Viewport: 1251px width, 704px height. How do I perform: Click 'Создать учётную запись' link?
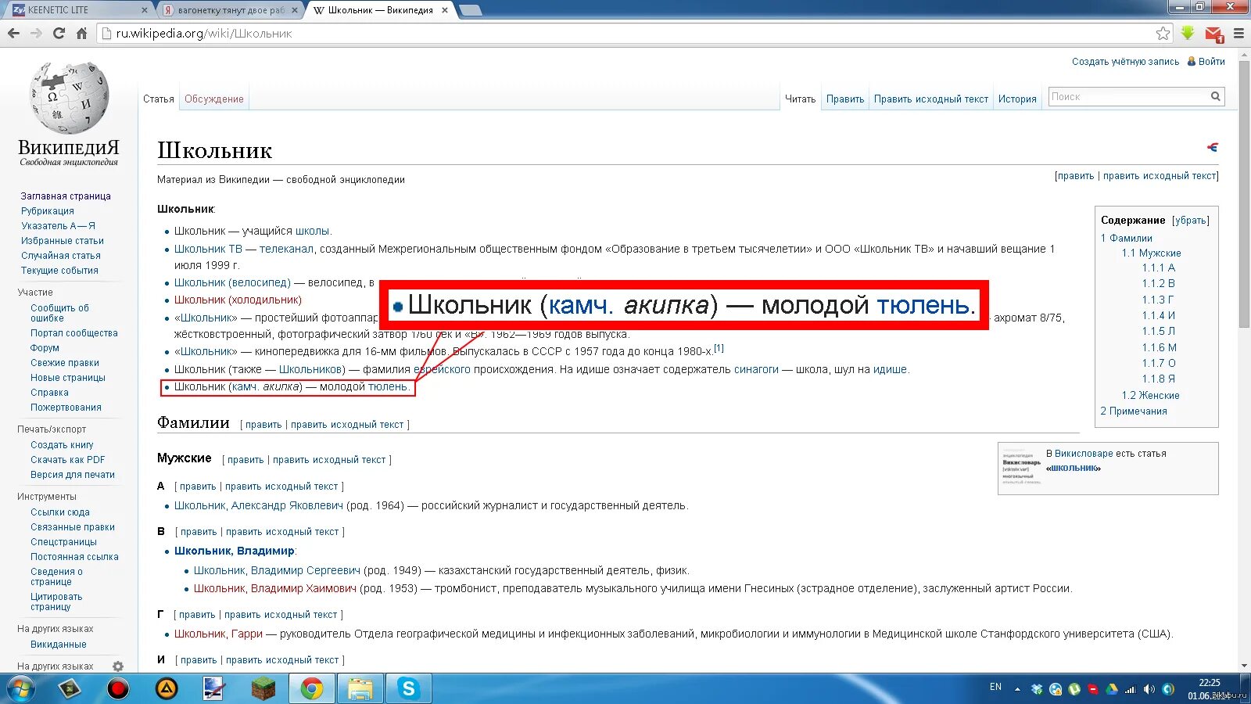click(1126, 61)
